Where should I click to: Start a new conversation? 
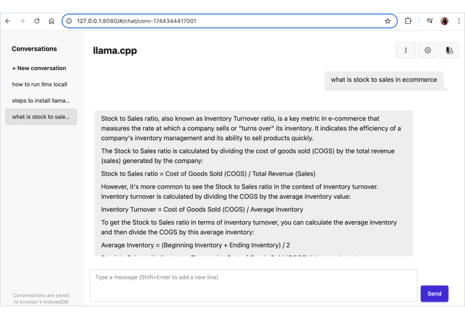coord(39,68)
